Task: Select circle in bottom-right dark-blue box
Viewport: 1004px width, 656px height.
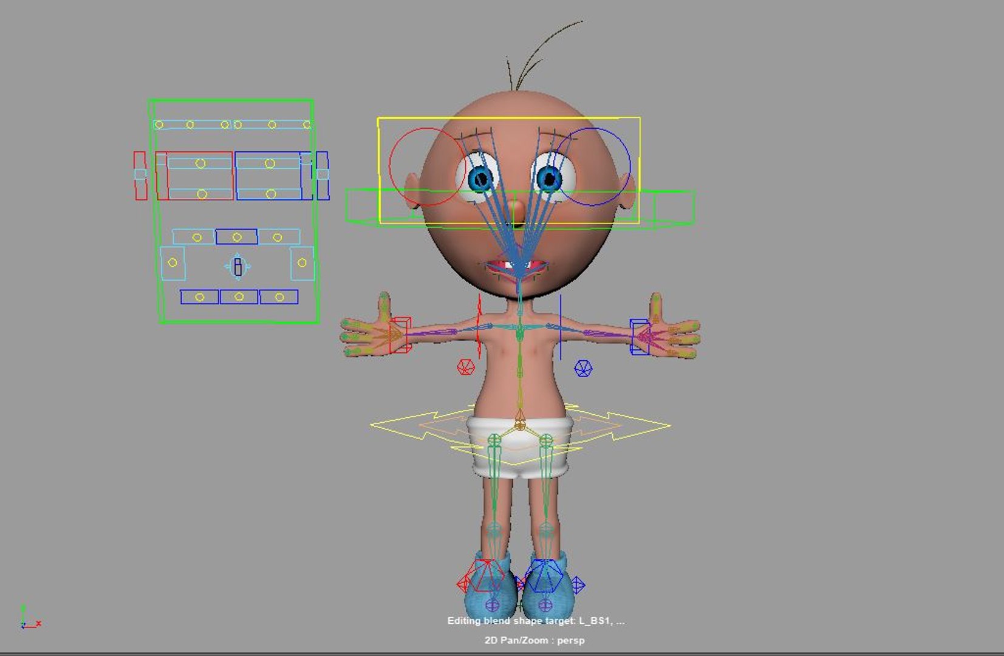Action: click(x=279, y=297)
